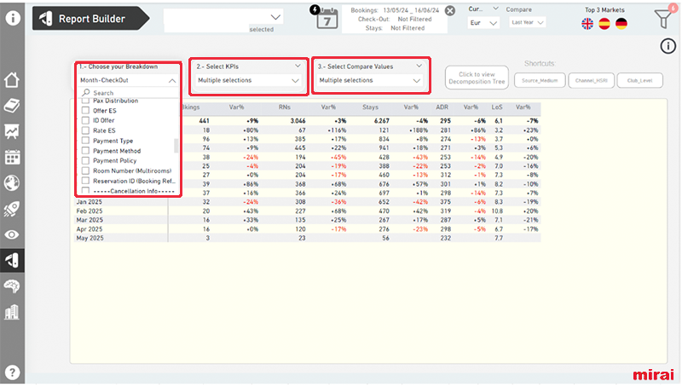This screenshot has width=682, height=387.
Task: Click to view Decomposition Tree button
Action: tap(477, 78)
